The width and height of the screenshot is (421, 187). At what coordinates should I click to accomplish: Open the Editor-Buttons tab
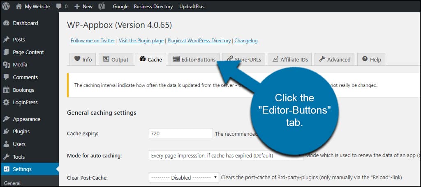(194, 59)
